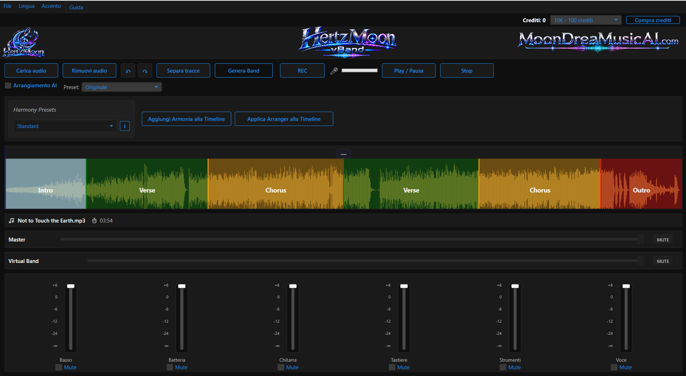Click the Tastiere fader handle

pyautogui.click(x=404, y=286)
